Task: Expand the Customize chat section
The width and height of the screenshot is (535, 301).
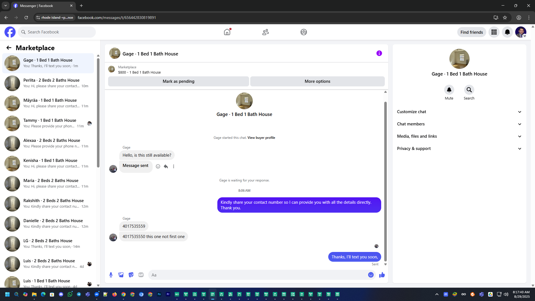Action: pyautogui.click(x=459, y=112)
